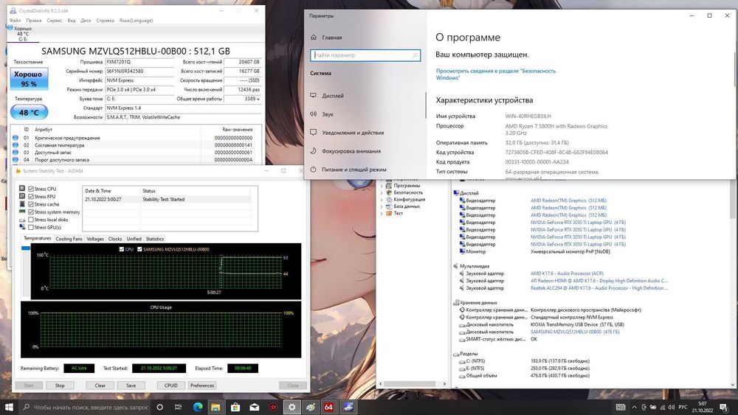
Task: Select Конфигурация node in AIDA64 tree
Action: [409, 199]
